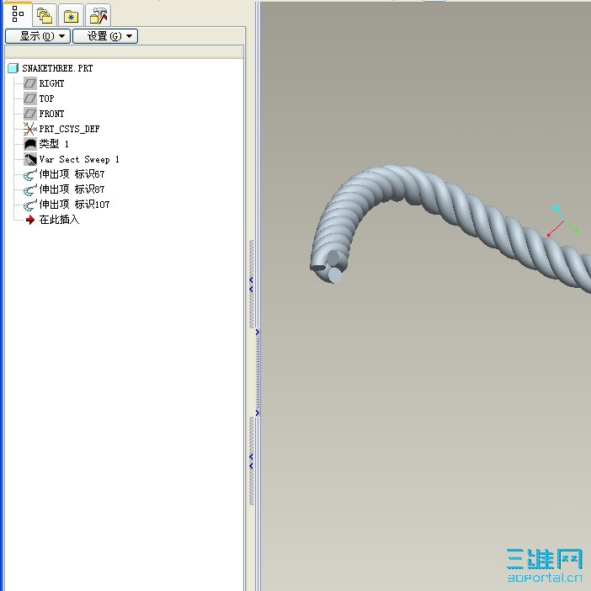The image size is (591, 591).
Task: Select PRT_CSYS_DEF coordinate system
Action: (69, 129)
